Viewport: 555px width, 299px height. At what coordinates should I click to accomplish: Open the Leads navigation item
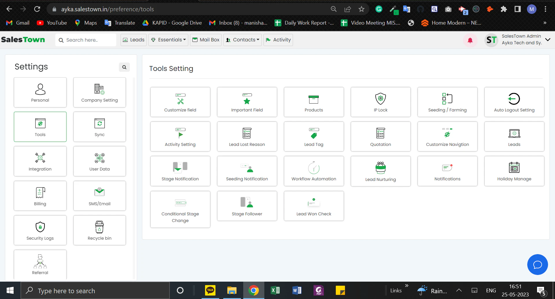133,40
